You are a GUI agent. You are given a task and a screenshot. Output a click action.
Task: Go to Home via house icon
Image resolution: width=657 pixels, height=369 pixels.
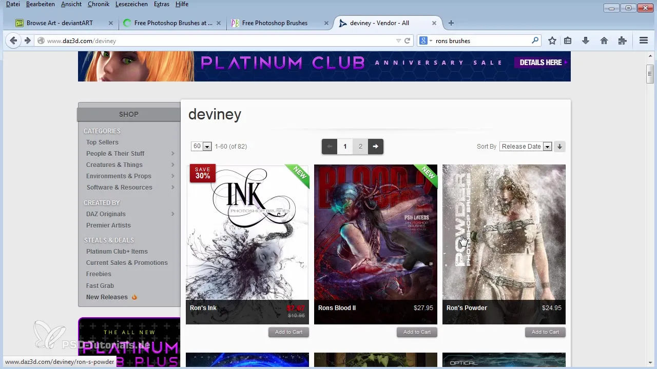[604, 40]
